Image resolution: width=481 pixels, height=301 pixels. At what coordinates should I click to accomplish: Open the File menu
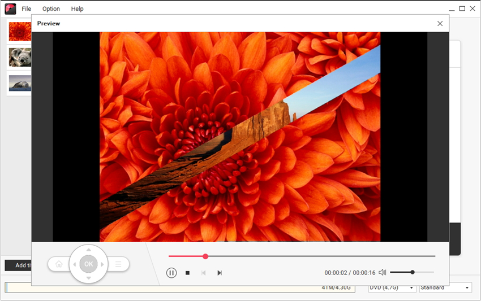click(27, 8)
